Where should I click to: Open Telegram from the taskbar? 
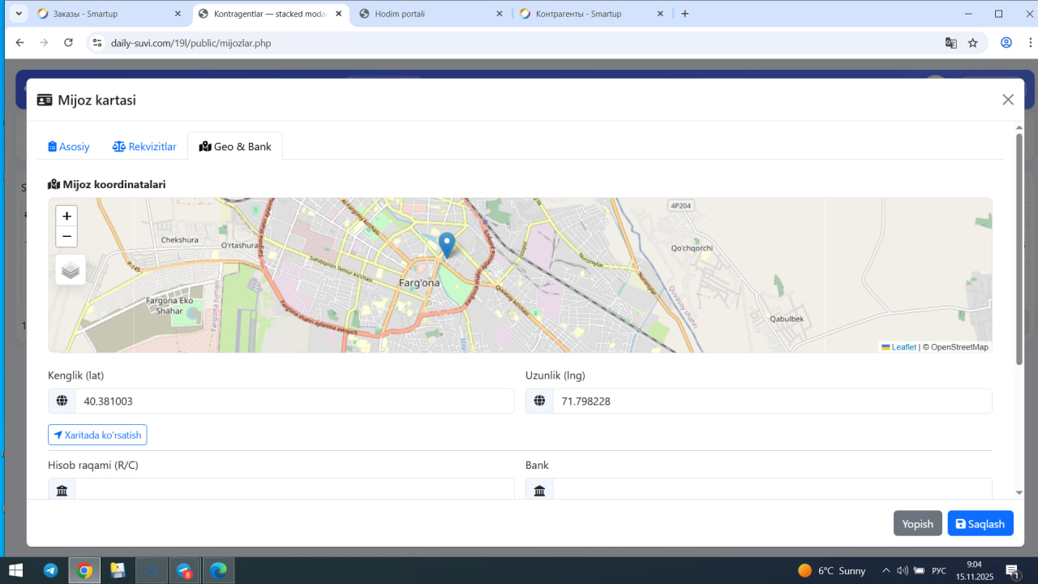[50, 570]
